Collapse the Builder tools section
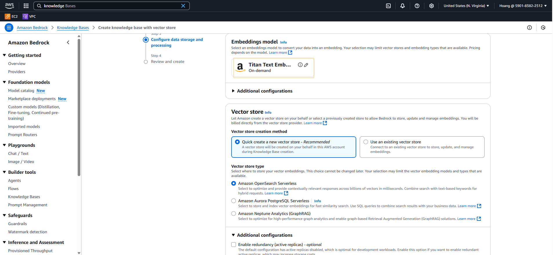Viewport: 553px width, 255px height. coord(4,172)
